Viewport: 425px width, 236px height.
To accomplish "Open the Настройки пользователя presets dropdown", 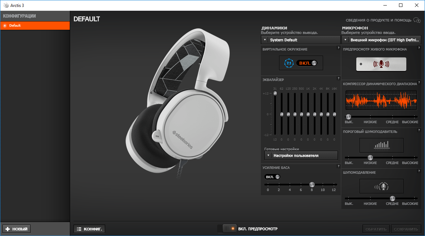I will pyautogui.click(x=301, y=155).
